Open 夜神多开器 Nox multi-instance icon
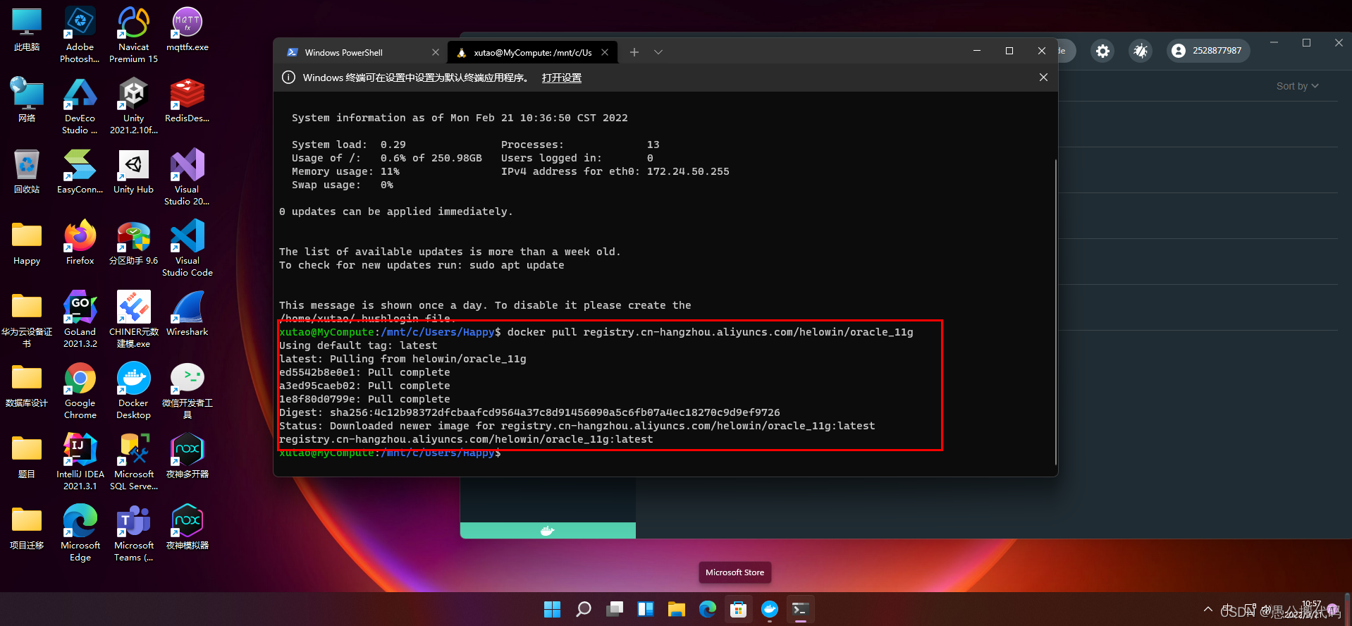Image resolution: width=1352 pixels, height=626 pixels. click(187, 457)
